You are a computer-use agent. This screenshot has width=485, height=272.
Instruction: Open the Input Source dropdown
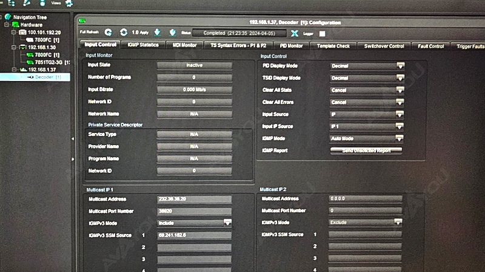pos(400,114)
